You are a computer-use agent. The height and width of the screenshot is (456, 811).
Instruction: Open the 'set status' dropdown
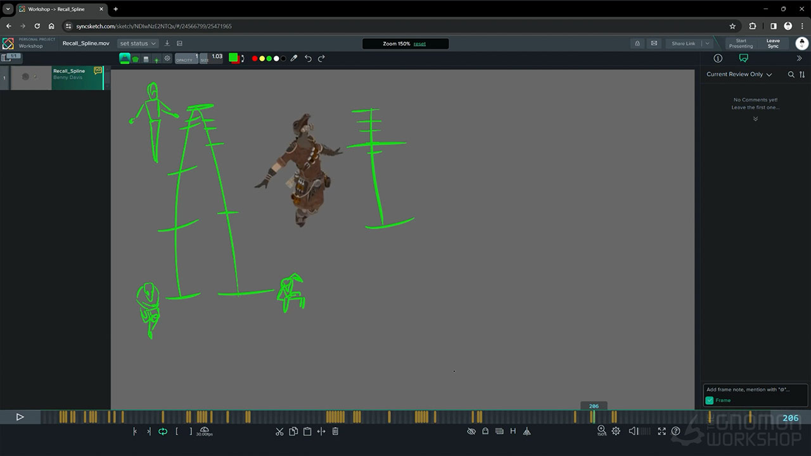(x=137, y=43)
